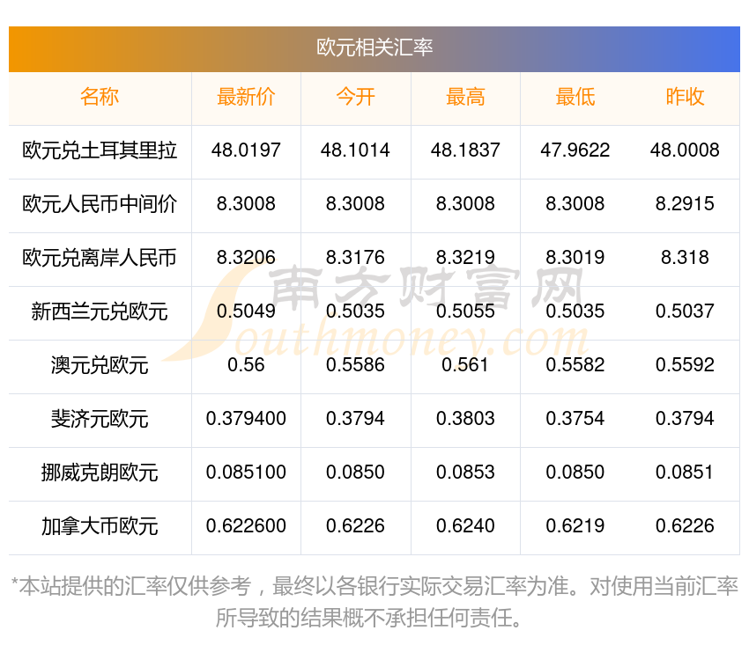Image resolution: width=749 pixels, height=645 pixels.
Task: Click the value 8.2915
Action: coord(685,204)
